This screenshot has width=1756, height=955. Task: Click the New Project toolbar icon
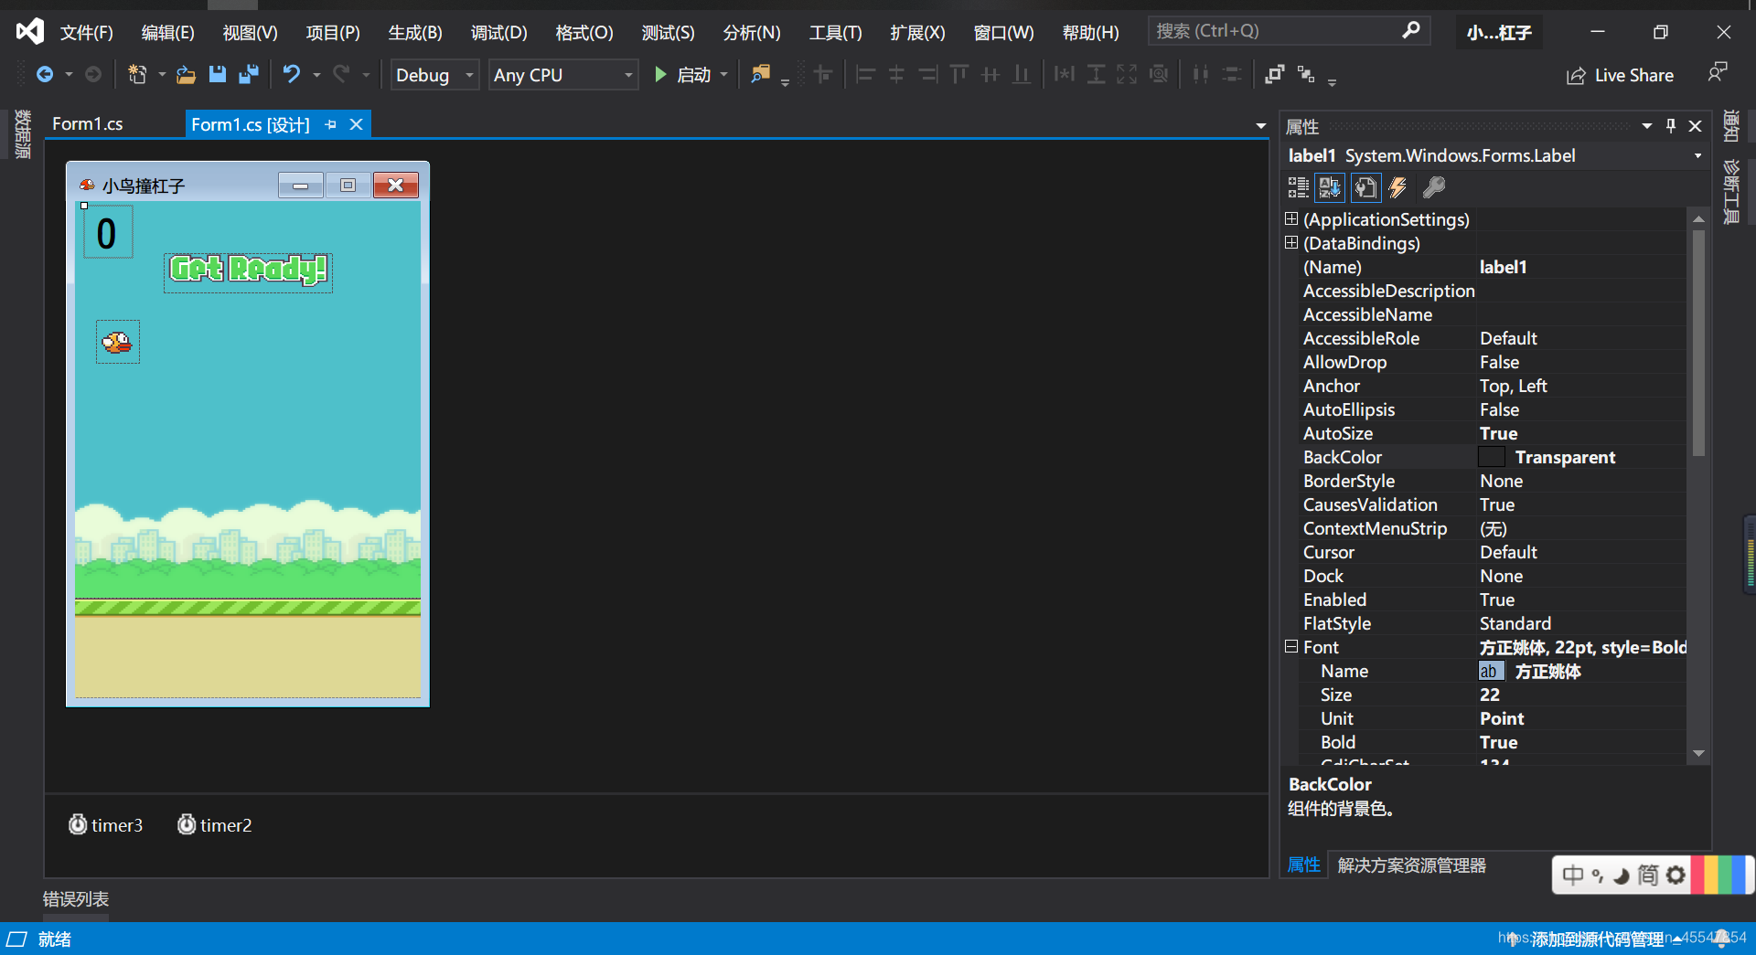(x=137, y=74)
